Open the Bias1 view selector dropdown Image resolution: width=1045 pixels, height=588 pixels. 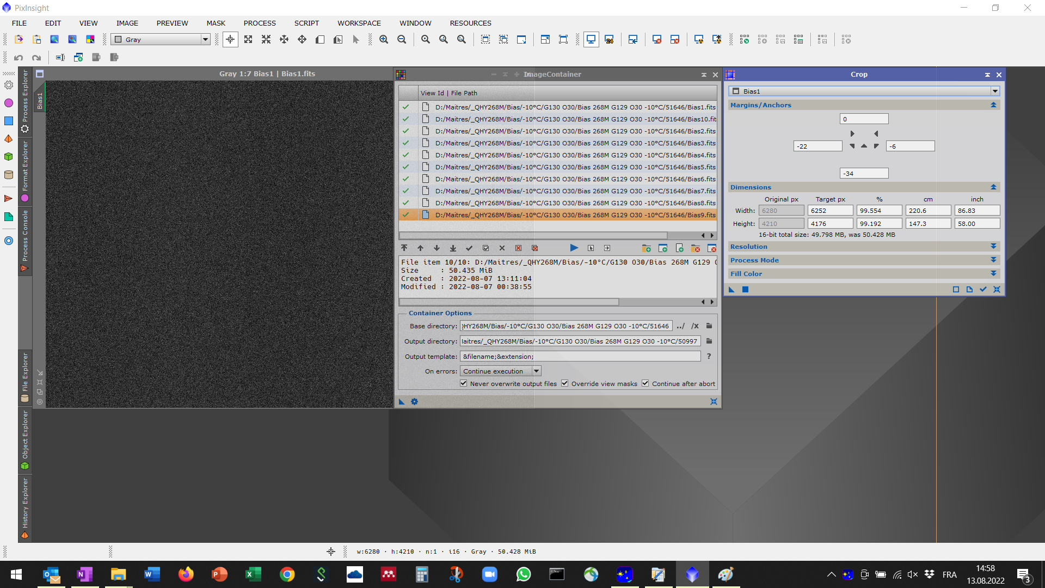864,91
